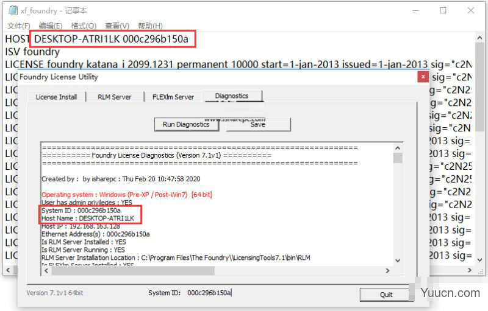Click the diagnostics horizontal scrollbar thumb
This screenshot has width=488, height=311.
click(x=133, y=271)
